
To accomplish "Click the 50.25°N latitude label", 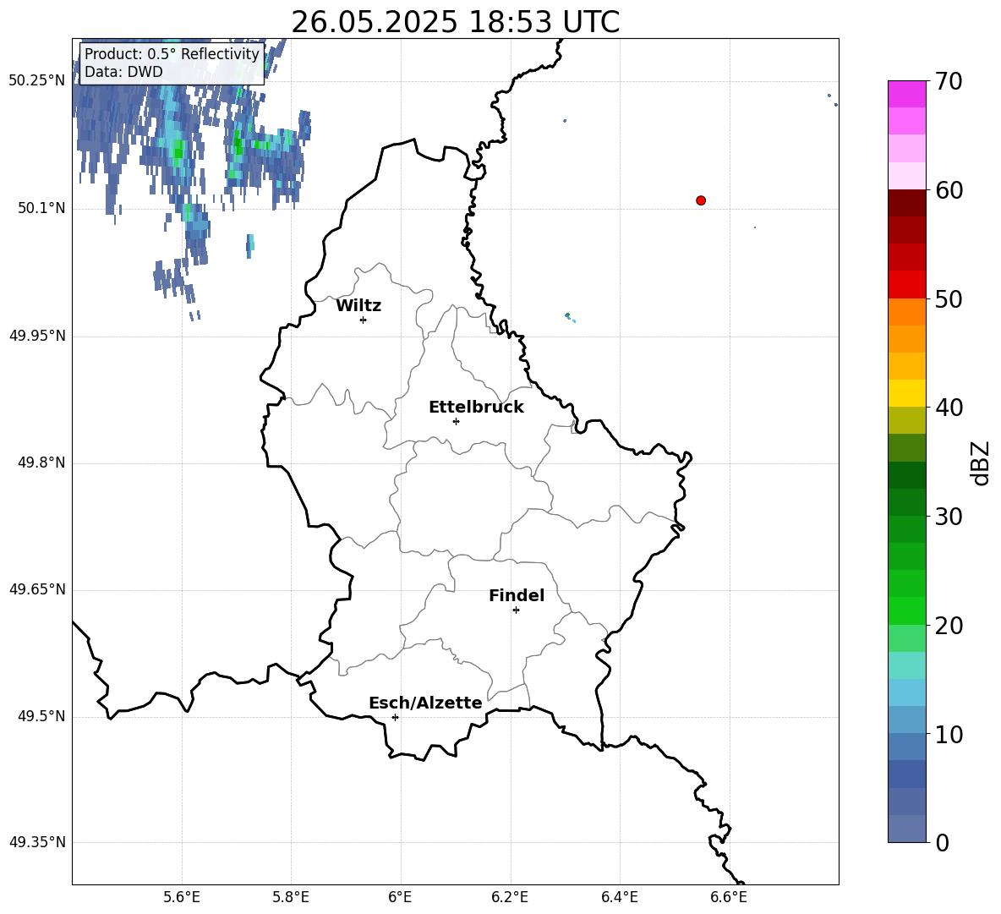I will point(37,81).
